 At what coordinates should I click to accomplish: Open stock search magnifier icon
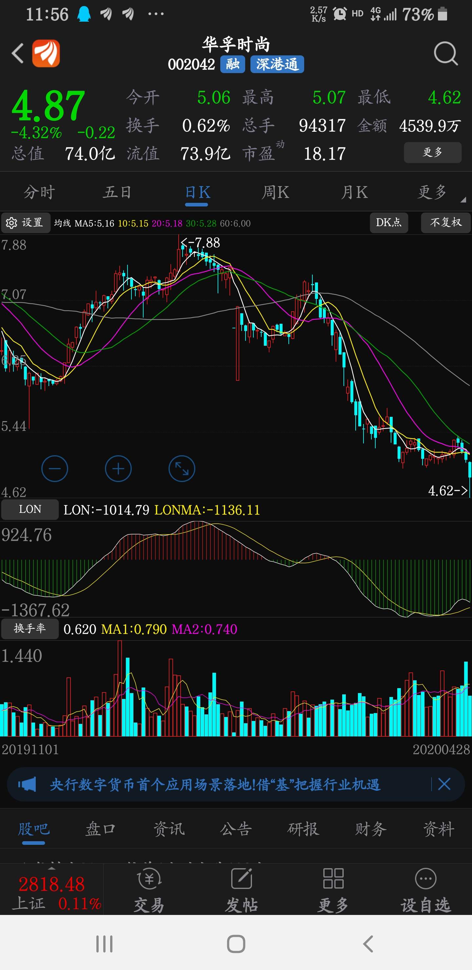pos(446,53)
